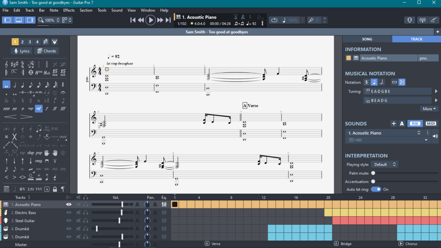Insert the crescendo hairpin
This screenshot has height=248, width=441.
11,117
